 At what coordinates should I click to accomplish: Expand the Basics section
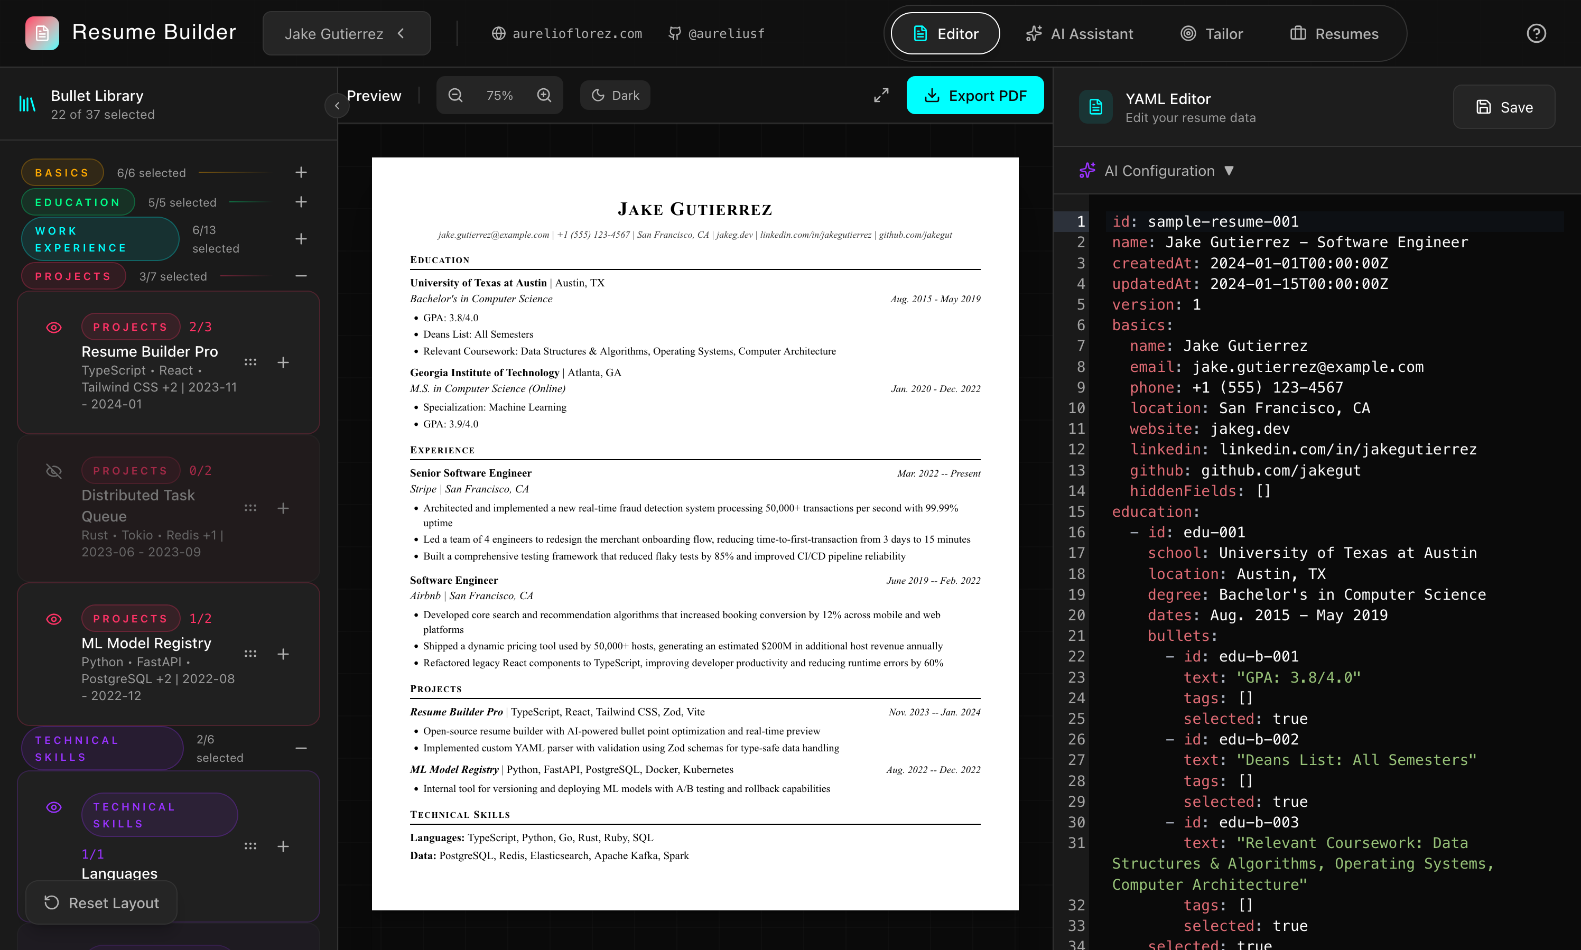coord(301,172)
